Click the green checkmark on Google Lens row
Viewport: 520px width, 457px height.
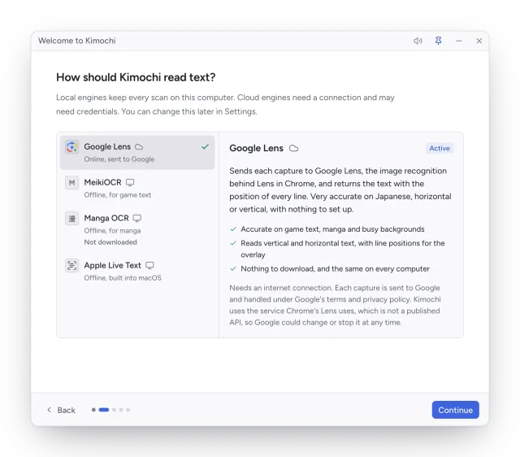(x=205, y=146)
